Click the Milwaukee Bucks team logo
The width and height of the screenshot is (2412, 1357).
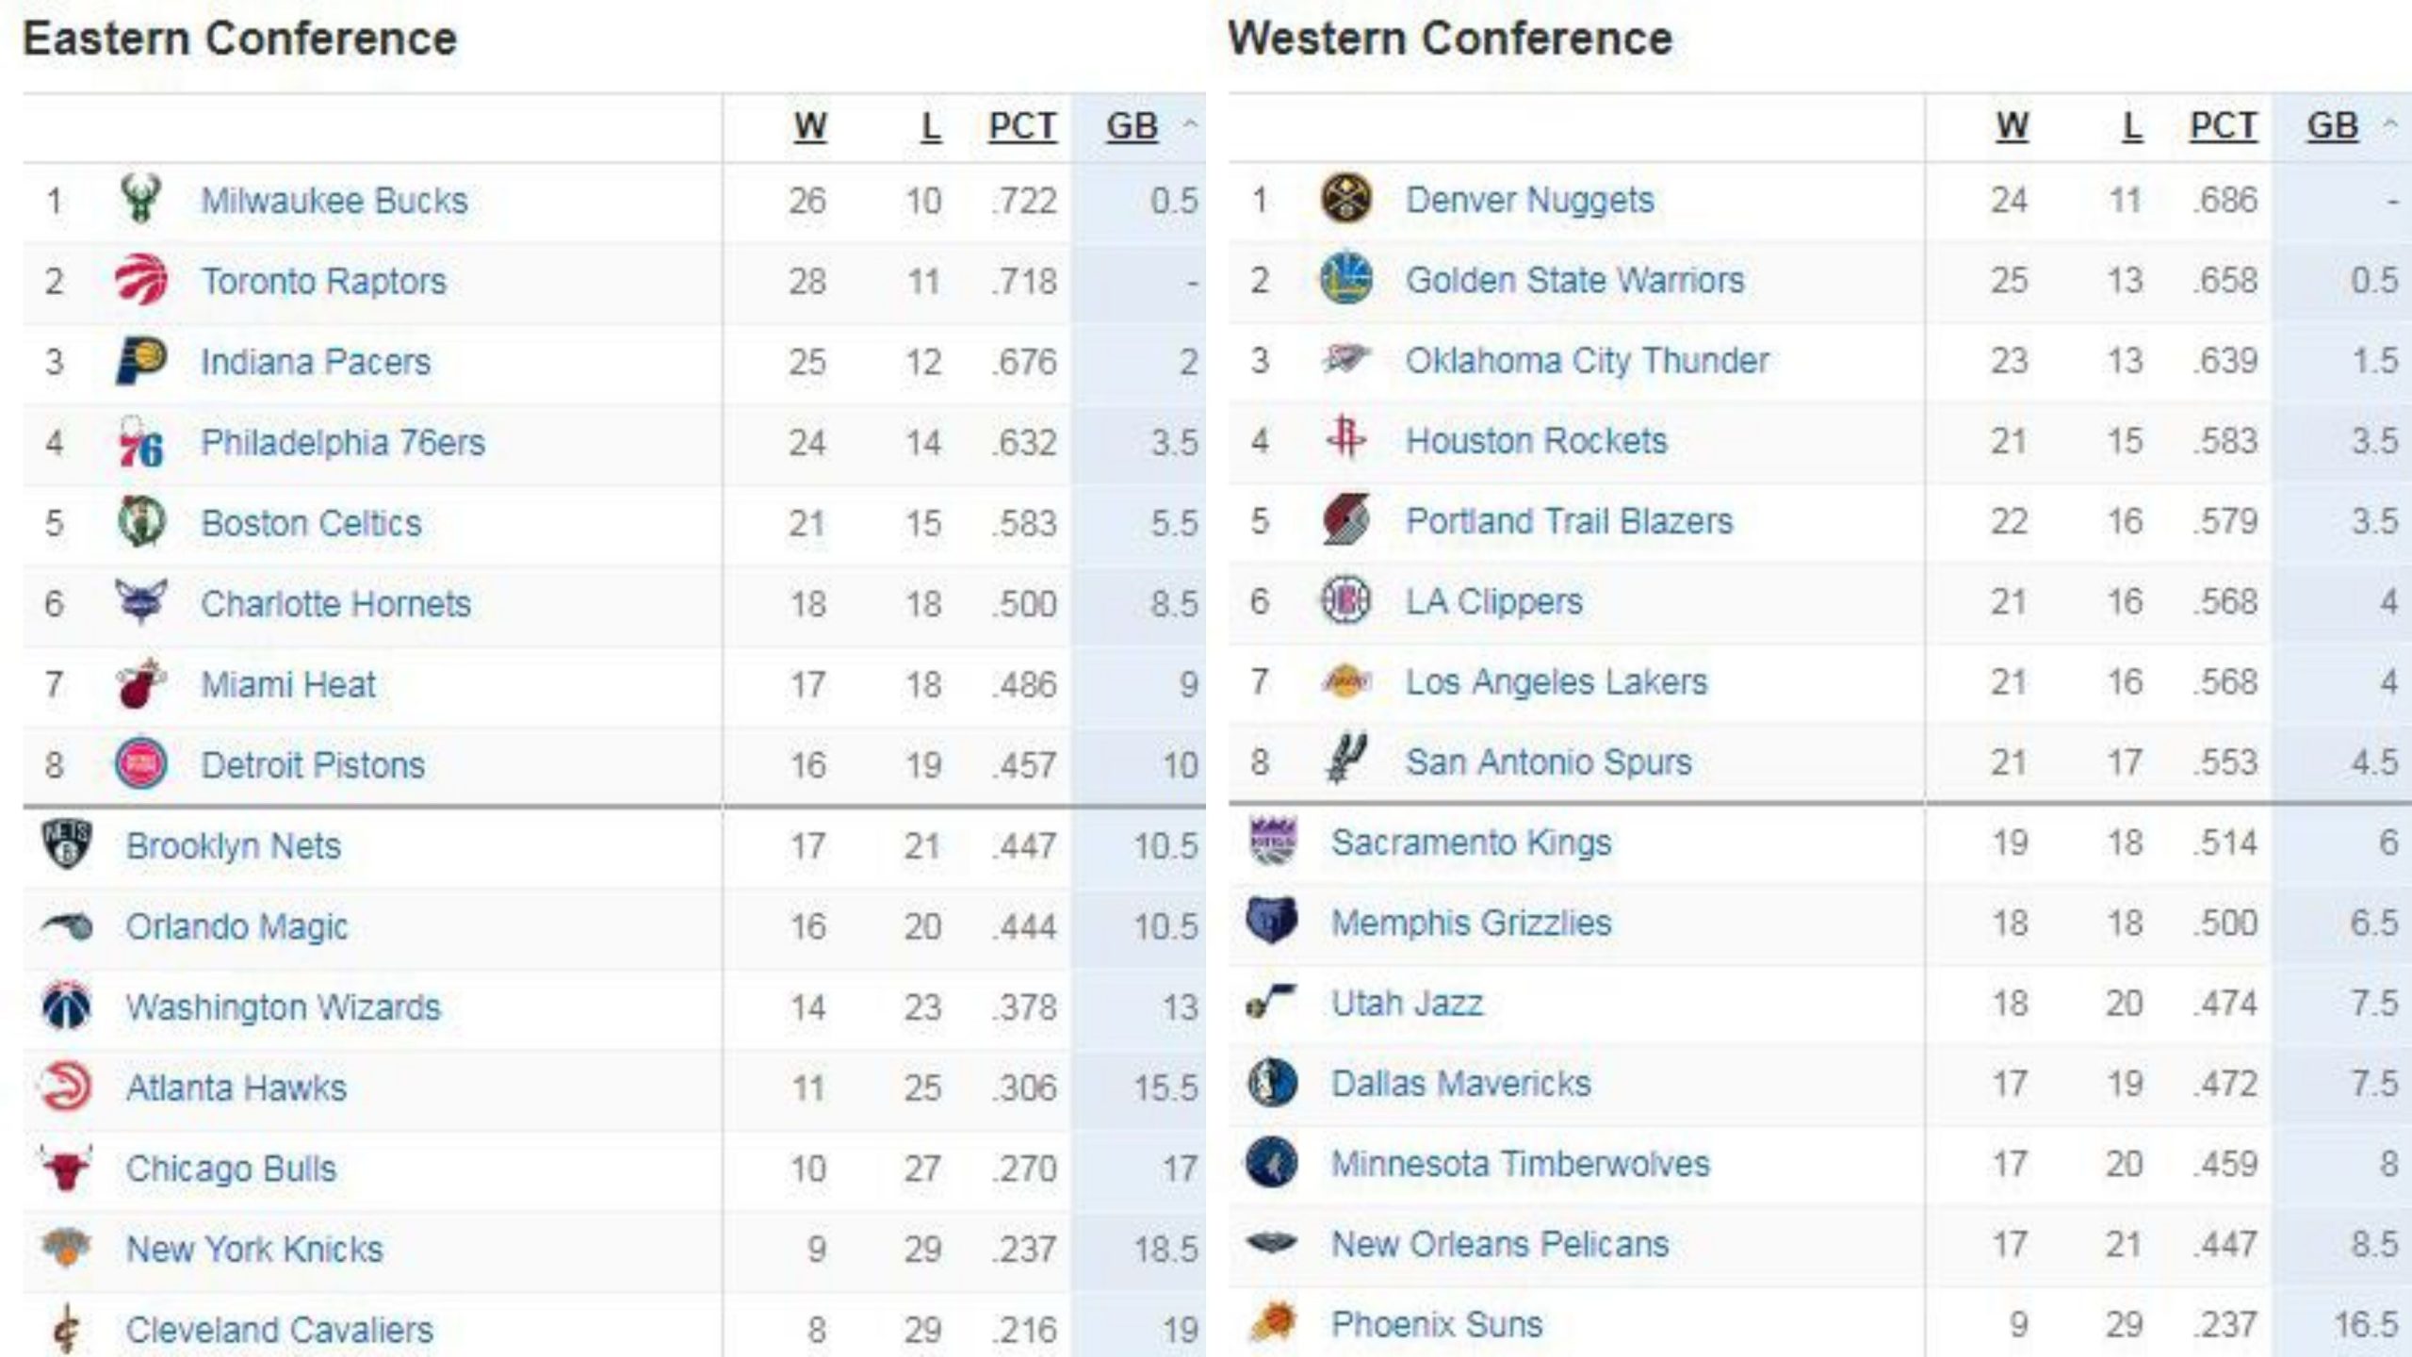coord(141,199)
